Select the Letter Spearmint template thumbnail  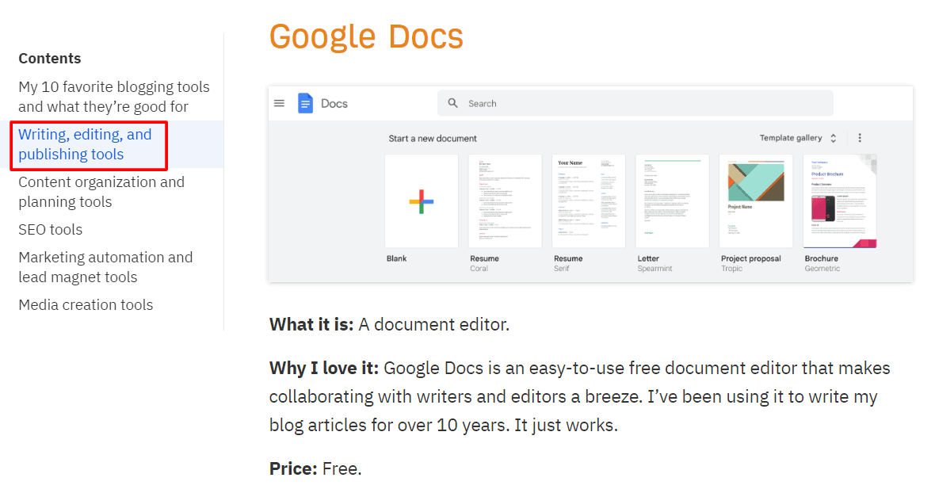click(672, 201)
